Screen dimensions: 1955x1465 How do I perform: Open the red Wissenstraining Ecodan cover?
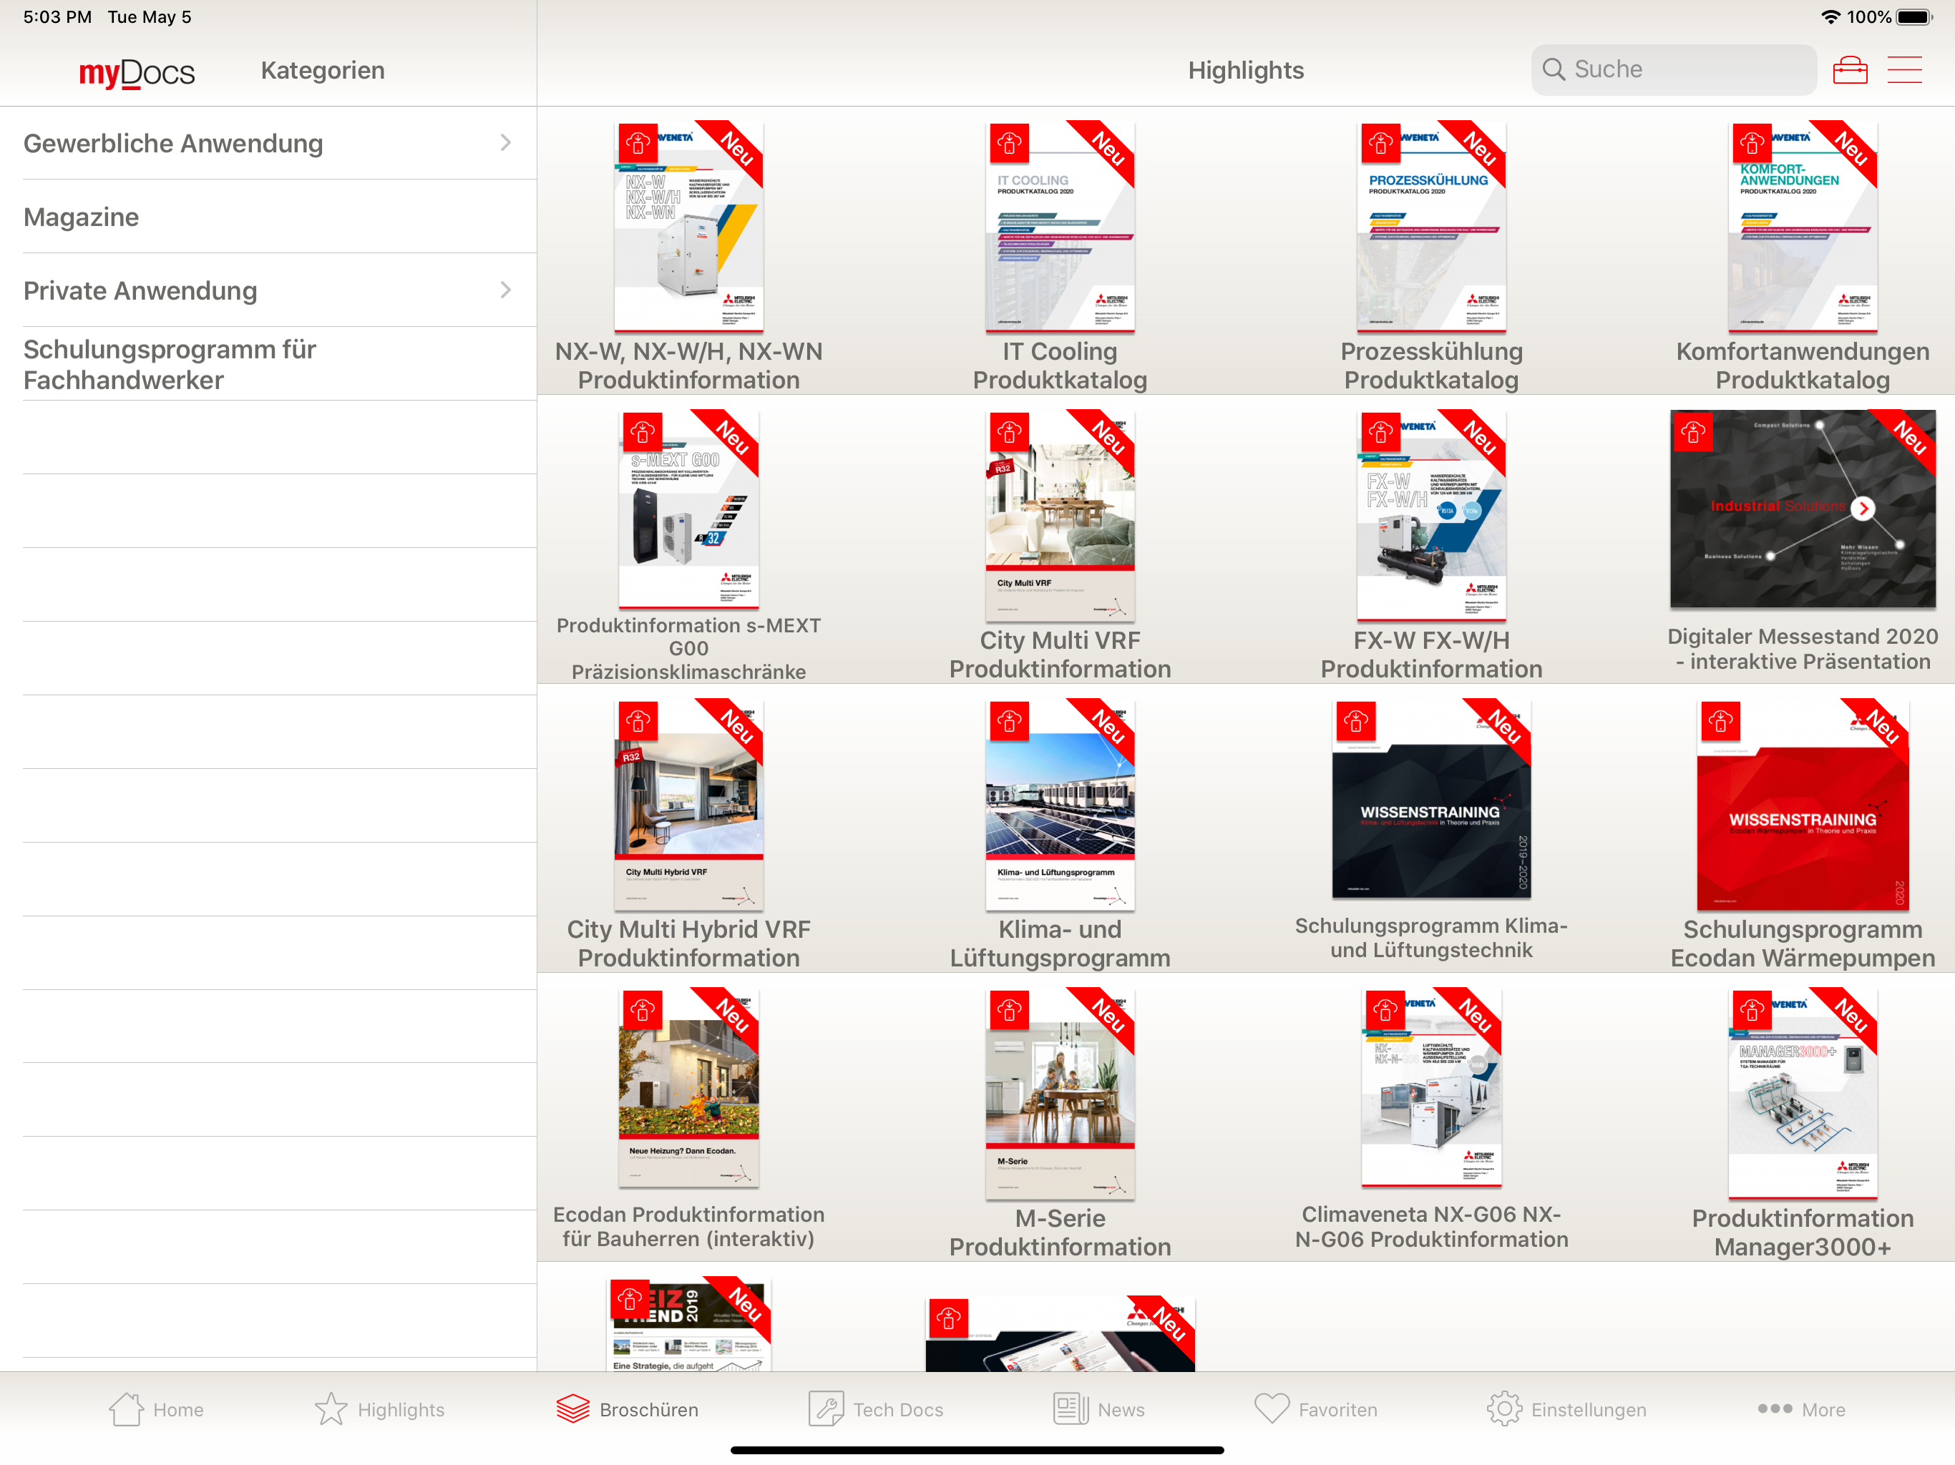click(1802, 805)
